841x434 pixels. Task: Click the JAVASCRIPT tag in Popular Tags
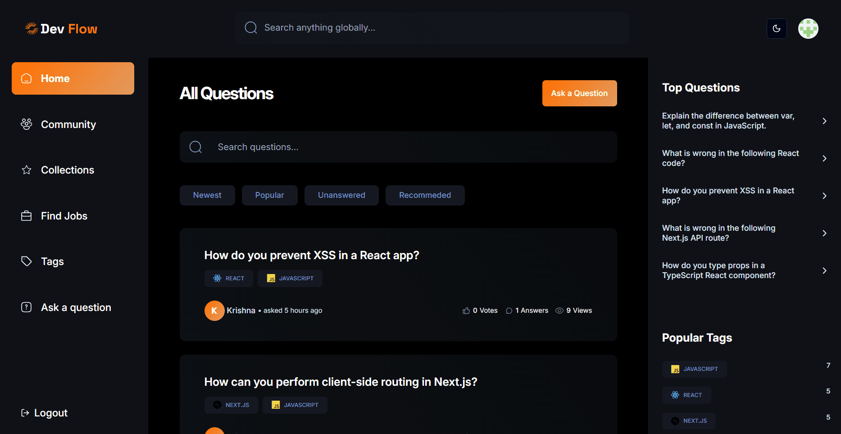coord(694,369)
